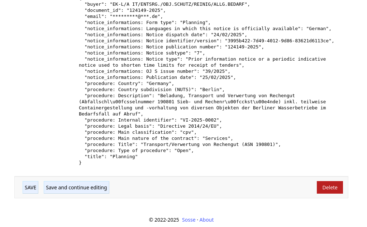367x227 pixels.
Task: Click the Main nature of contract "Services" line
Action: (x=159, y=138)
